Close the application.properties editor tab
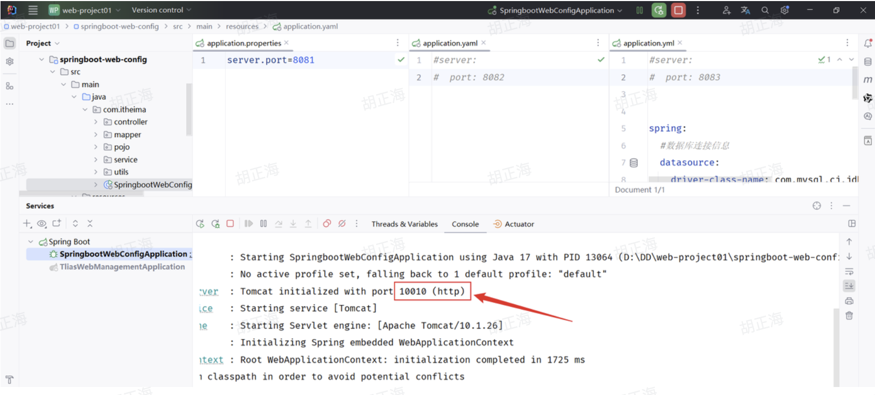Image resolution: width=875 pixels, height=395 pixels. pos(286,43)
